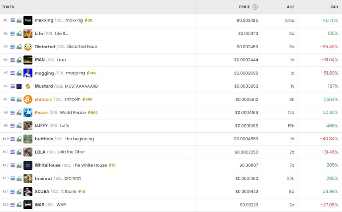Image resolution: width=342 pixels, height=212 pixels.
Task: Click the boost lightning 30 badge on maxxing
Action: (x=88, y=20)
